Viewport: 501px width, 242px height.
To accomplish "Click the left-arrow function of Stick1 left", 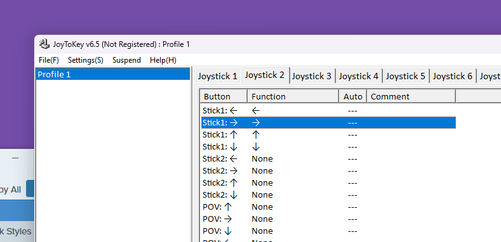I will click(256, 111).
